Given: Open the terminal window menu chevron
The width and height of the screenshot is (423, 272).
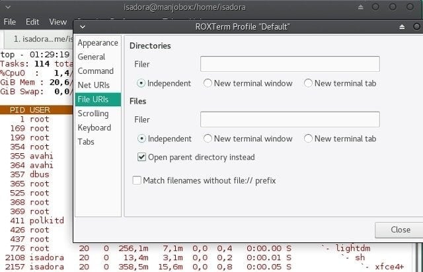Looking at the screenshot, I should tap(8, 7).
